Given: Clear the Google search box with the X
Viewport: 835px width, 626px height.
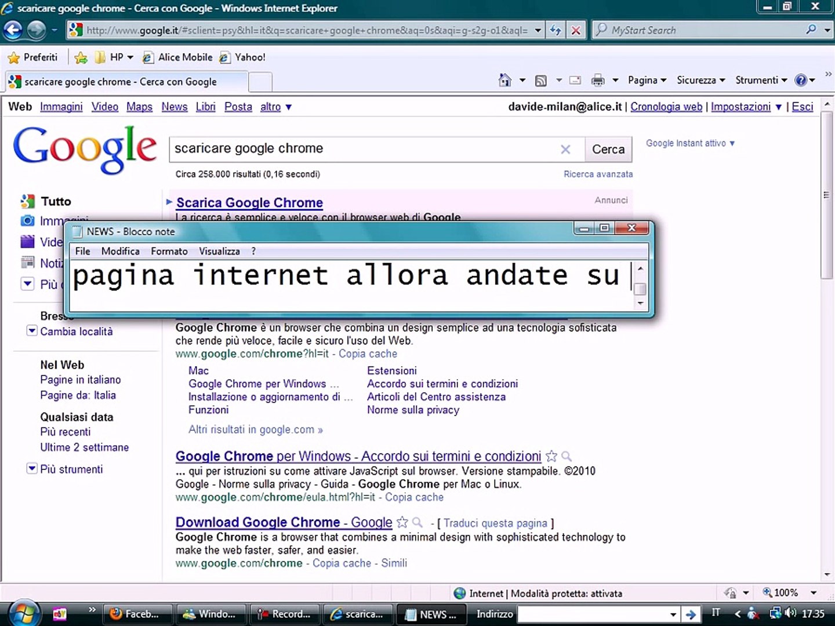Looking at the screenshot, I should click(x=565, y=150).
